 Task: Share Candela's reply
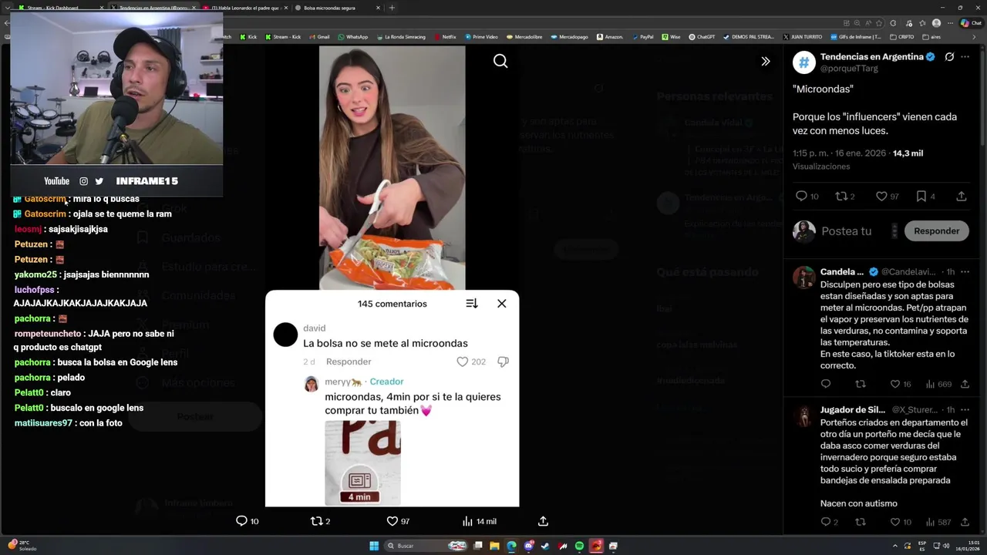pos(965,384)
